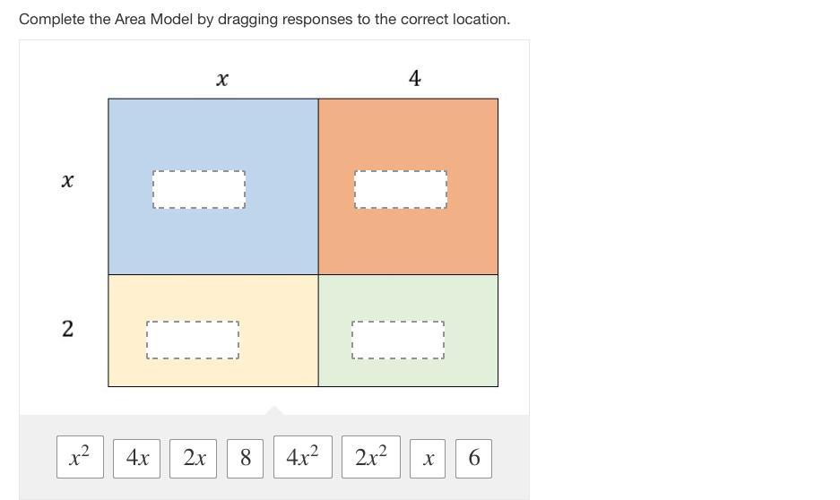Screen dimensions: 840x500
Task: Click the x label left of the blue row
Action: pyautogui.click(x=67, y=180)
